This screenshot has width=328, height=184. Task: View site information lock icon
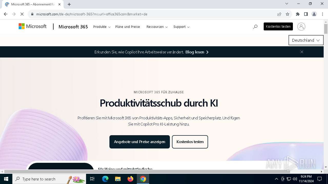32,14
